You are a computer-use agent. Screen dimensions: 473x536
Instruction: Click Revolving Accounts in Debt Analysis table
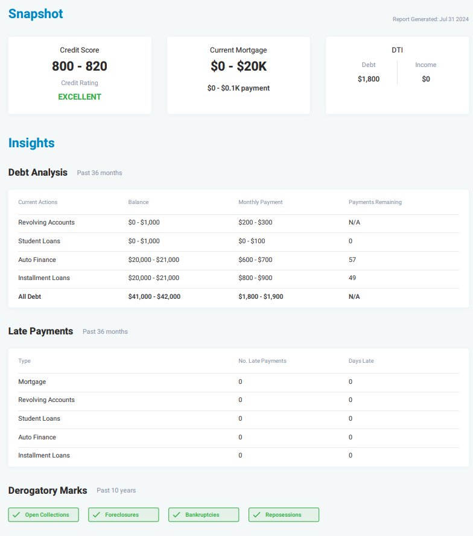click(x=46, y=222)
